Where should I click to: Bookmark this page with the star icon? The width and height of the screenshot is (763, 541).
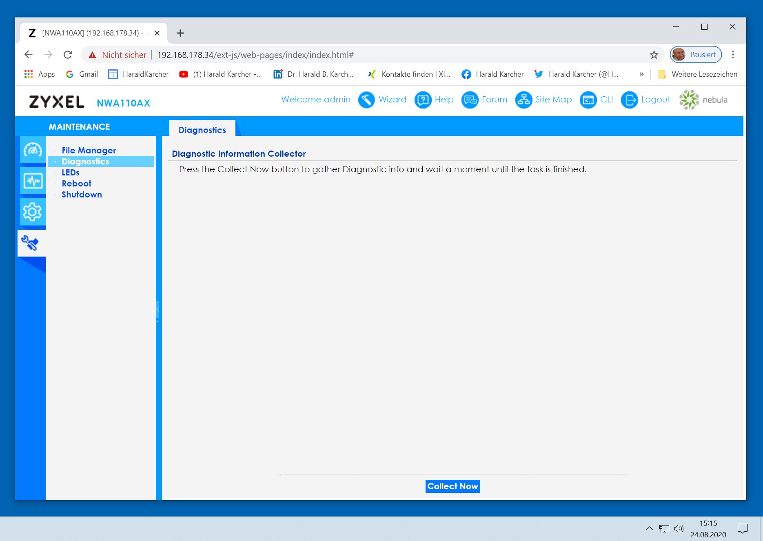pyautogui.click(x=654, y=55)
